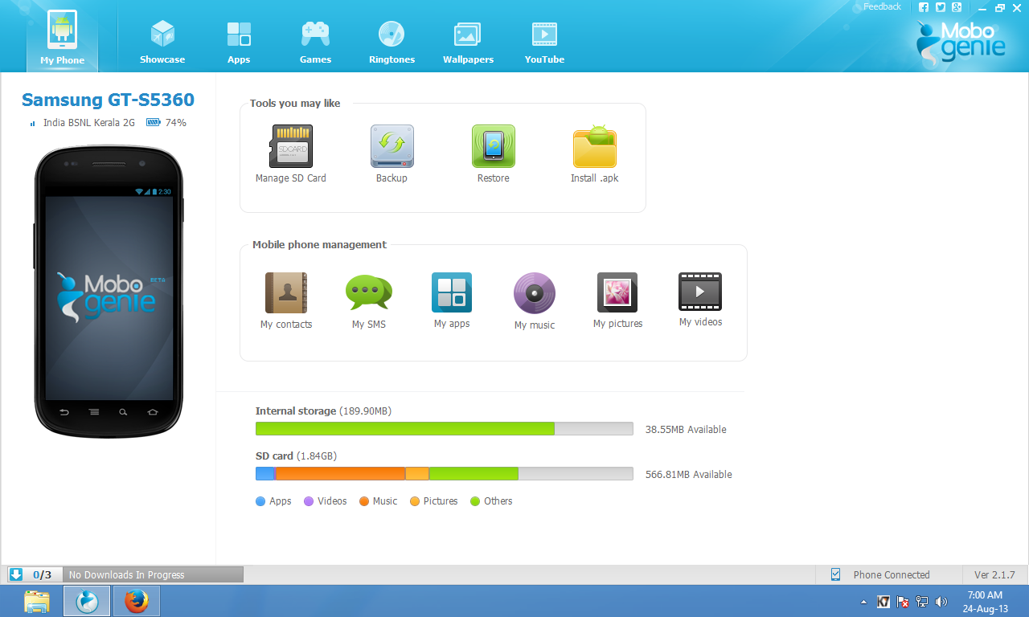Switch to the Showcase tab
The image size is (1029, 617).
(x=162, y=36)
